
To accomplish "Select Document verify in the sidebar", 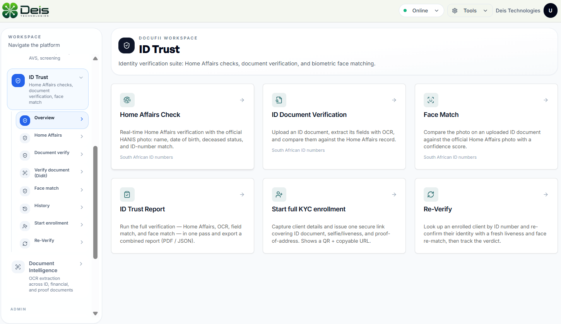I will 52,155.
